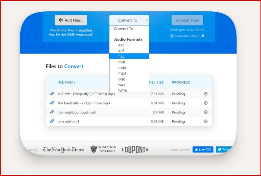Image resolution: width=261 pixels, height=176 pixels.
Task: Click the neighbourhood.mp3 file name
Action: [x=77, y=113]
